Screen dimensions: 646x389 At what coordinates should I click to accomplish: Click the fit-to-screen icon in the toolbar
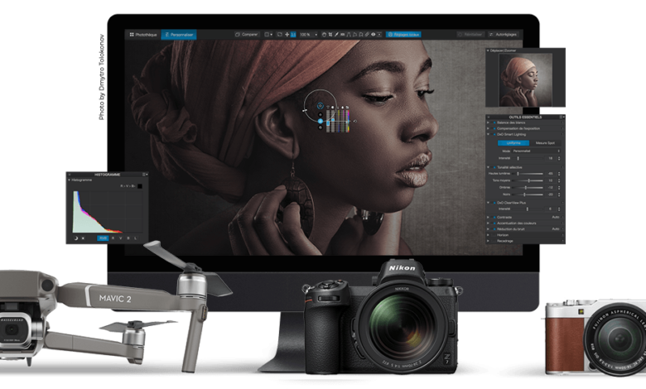click(280, 35)
